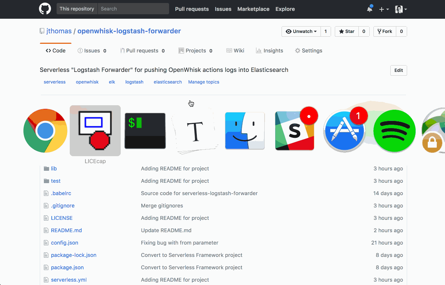445x285 pixels.
Task: Open the .gitignore file
Action: tap(63, 206)
